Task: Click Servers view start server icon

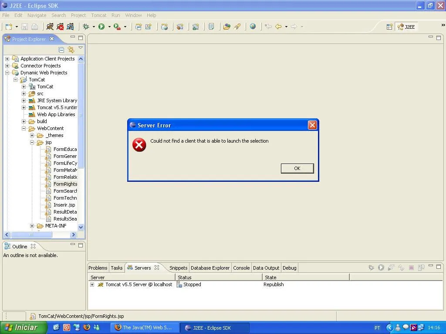Action: click(x=381, y=267)
